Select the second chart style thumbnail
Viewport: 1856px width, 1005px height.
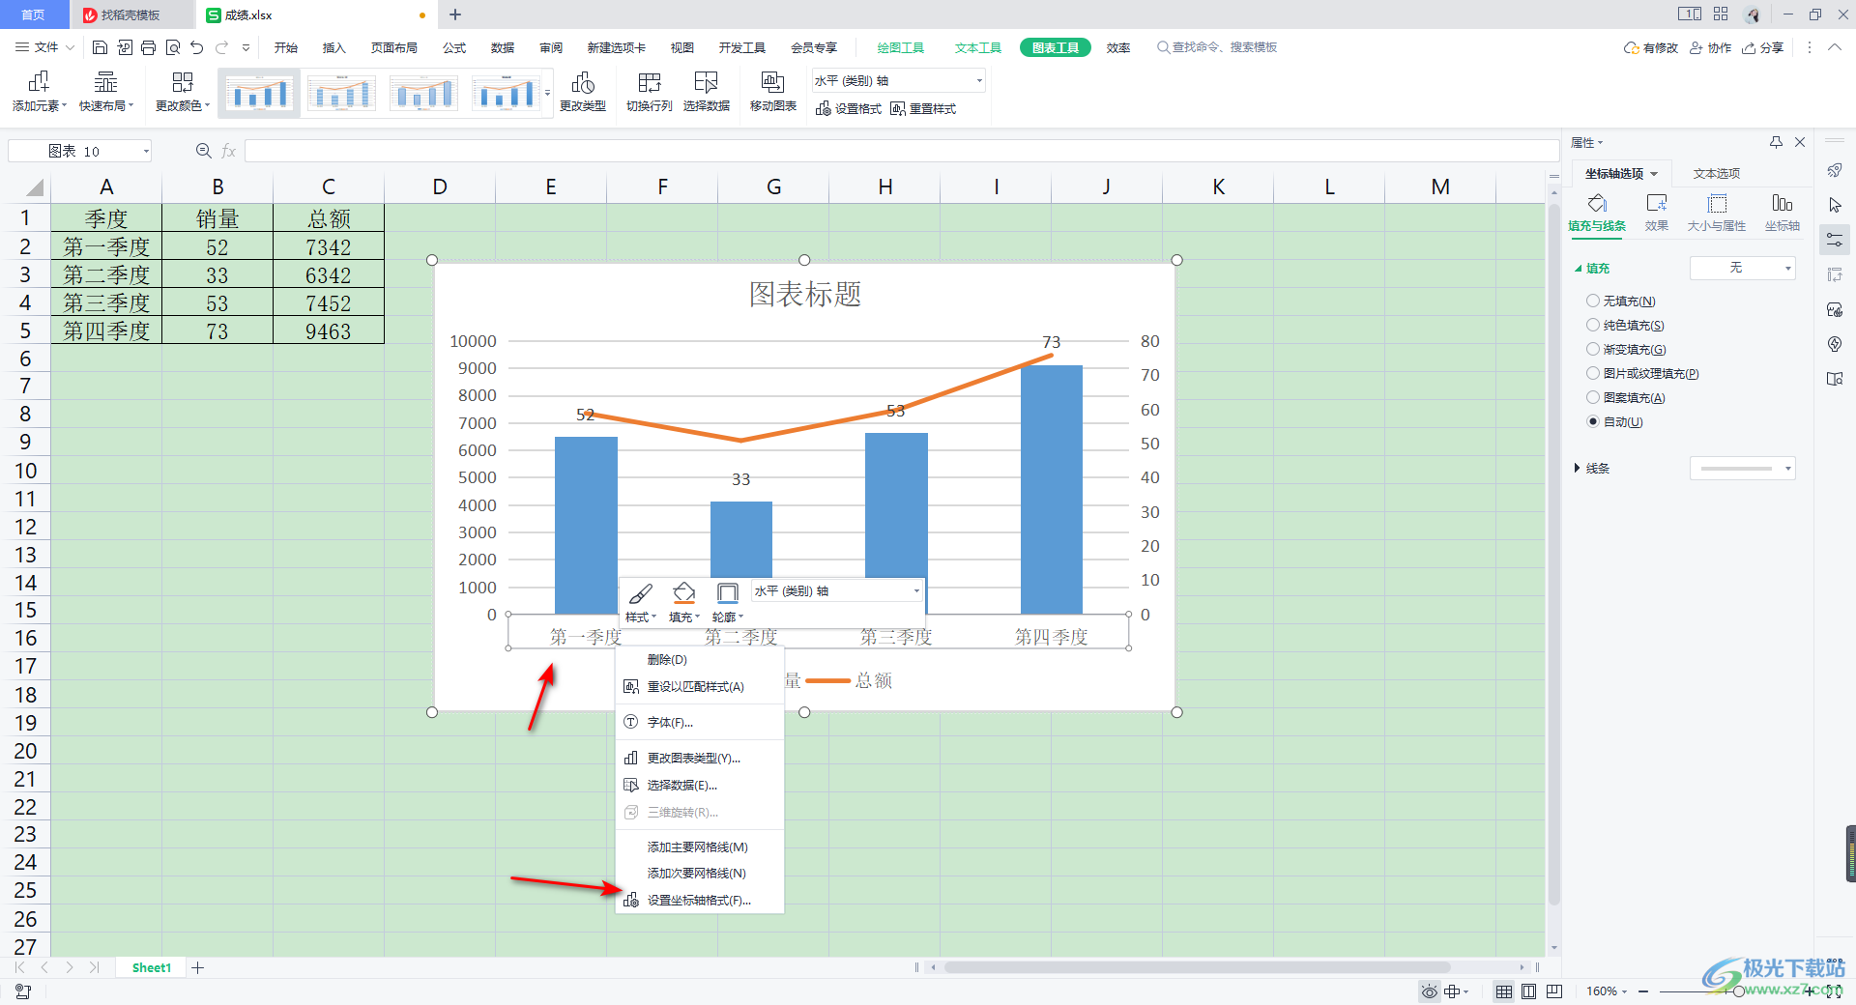(x=341, y=94)
